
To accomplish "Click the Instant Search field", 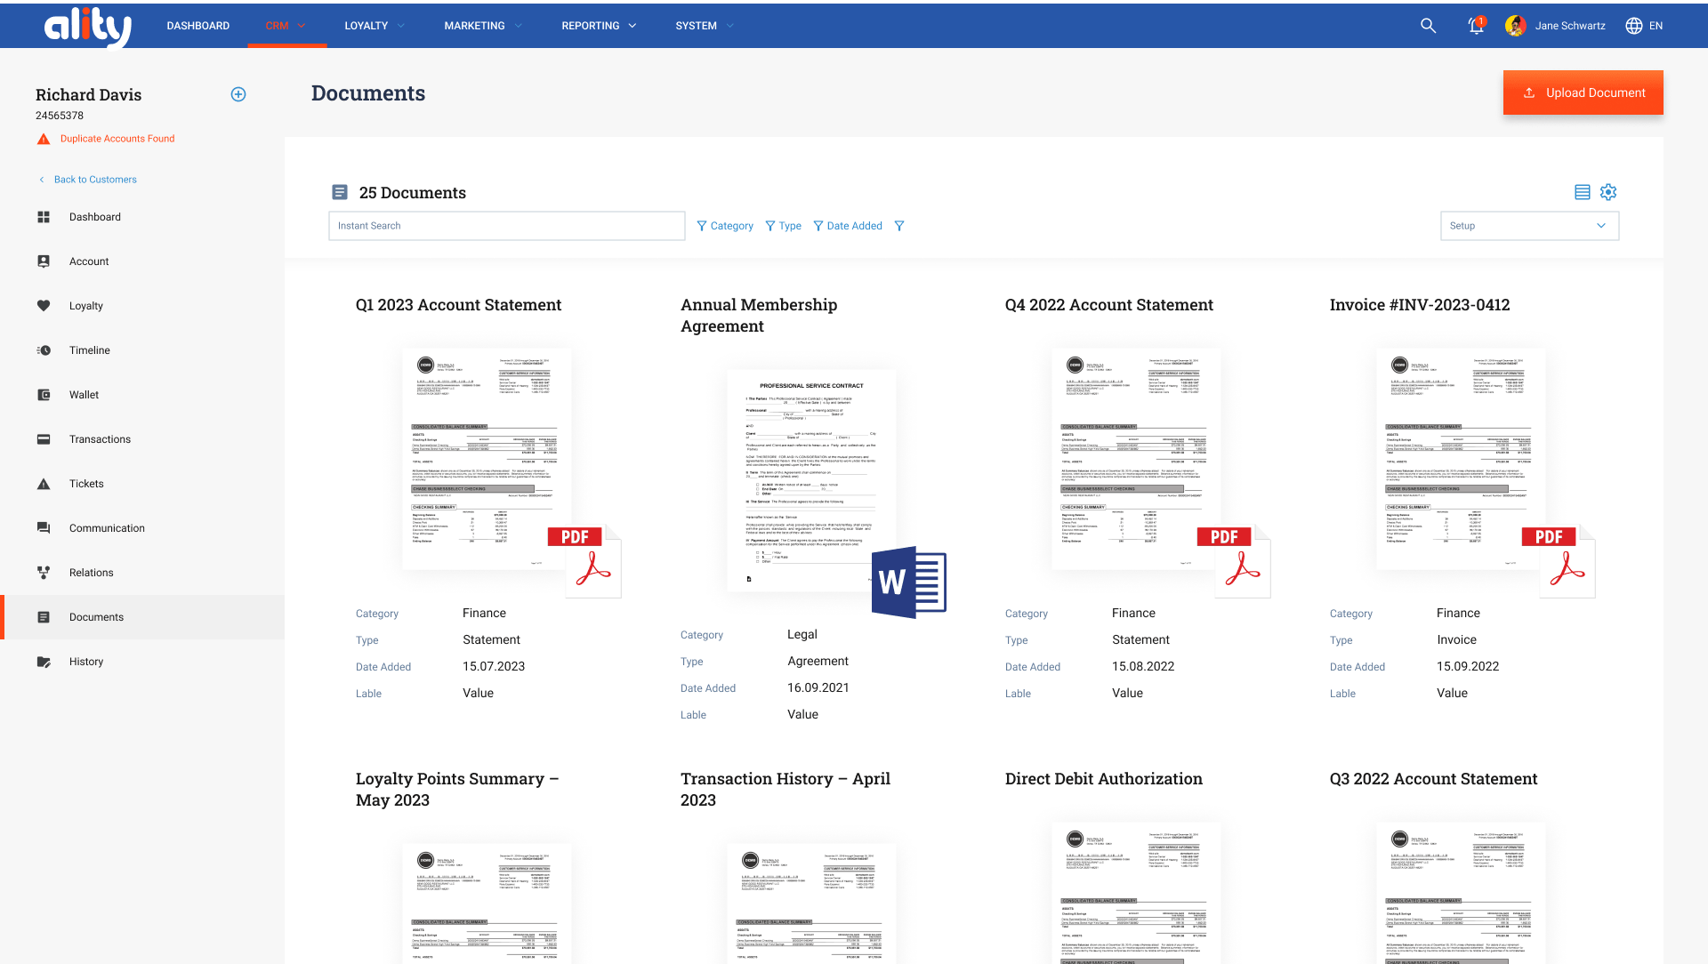I will [x=507, y=226].
